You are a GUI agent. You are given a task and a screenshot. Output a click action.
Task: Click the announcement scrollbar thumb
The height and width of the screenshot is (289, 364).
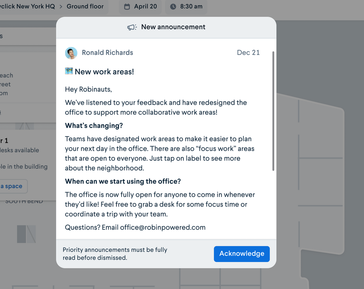click(x=273, y=111)
